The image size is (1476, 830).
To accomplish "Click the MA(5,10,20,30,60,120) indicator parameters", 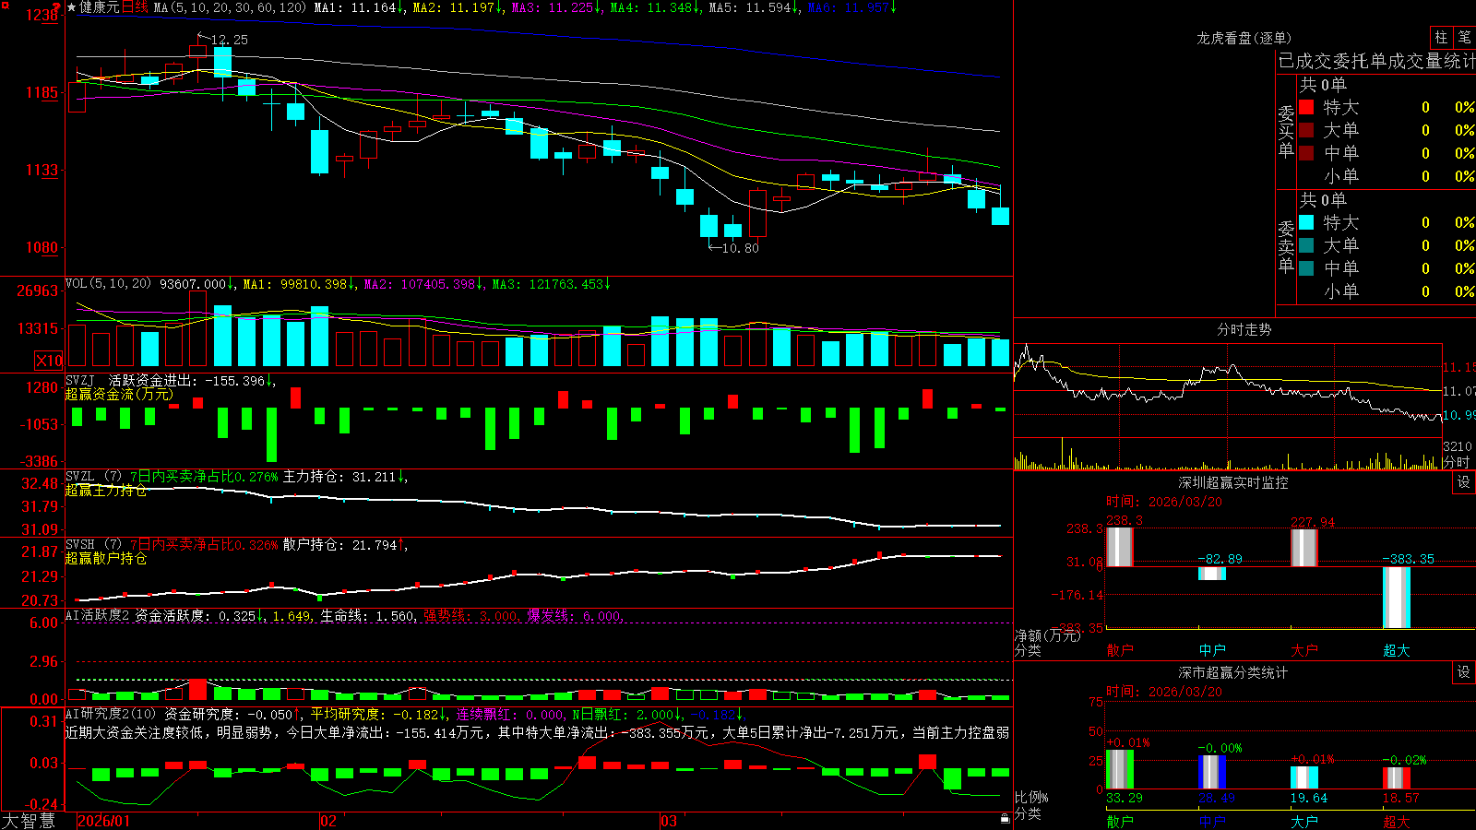I will pos(230,7).
